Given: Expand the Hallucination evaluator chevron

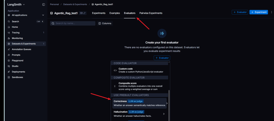Looking at the screenshot, I should 164,114.
